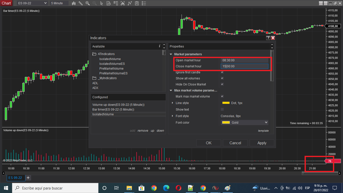Click the Close market hour field

coord(245,66)
